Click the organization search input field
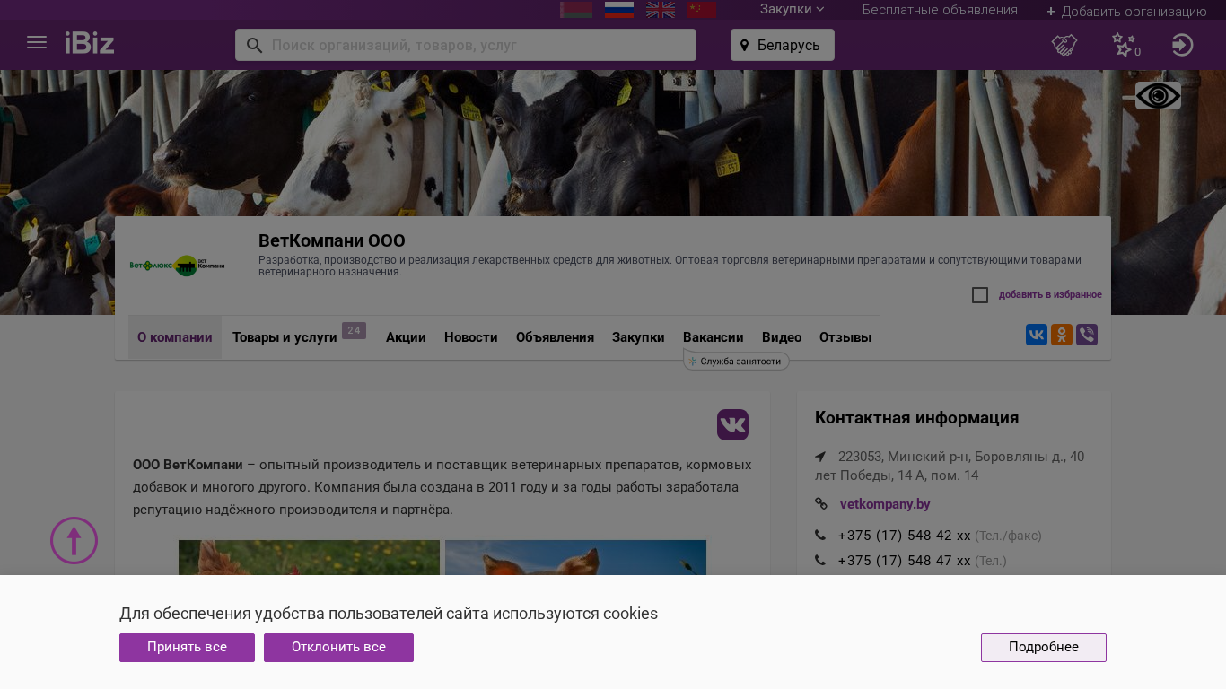The height and width of the screenshot is (689, 1226). pyautogui.click(x=476, y=45)
